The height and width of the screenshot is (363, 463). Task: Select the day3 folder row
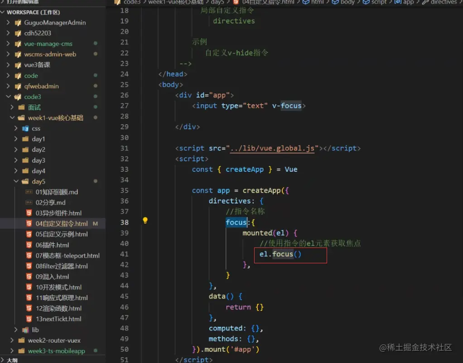[53, 160]
